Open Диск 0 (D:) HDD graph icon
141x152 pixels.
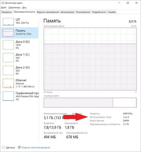pyautogui.click(x=8, y=45)
